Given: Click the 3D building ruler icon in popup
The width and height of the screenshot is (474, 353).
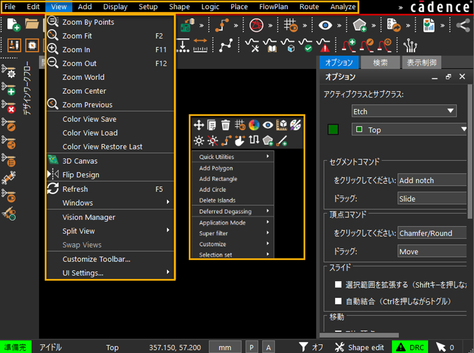Looking at the screenshot, I should click(x=282, y=125).
